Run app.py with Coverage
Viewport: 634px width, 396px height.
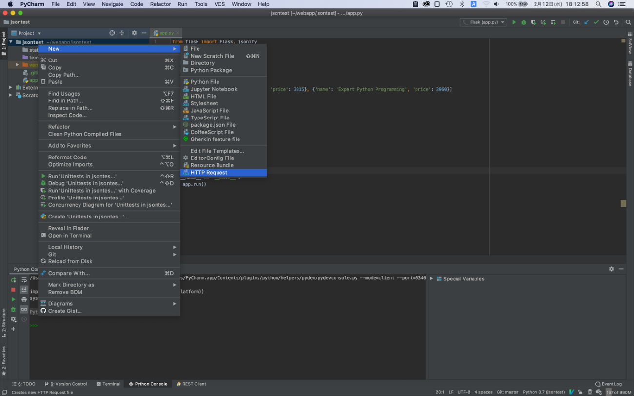[532, 22]
